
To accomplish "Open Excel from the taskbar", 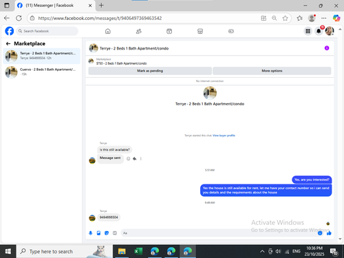I will 138,251.
